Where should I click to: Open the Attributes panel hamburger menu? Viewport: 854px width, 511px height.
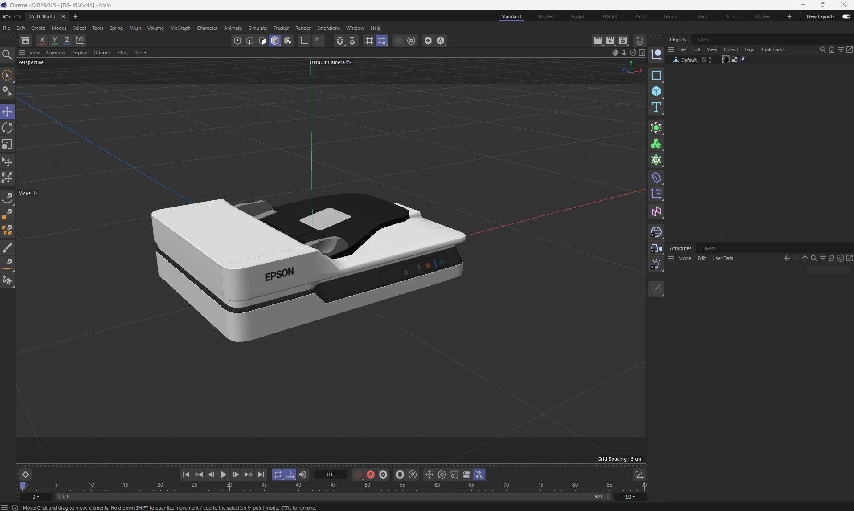point(671,258)
